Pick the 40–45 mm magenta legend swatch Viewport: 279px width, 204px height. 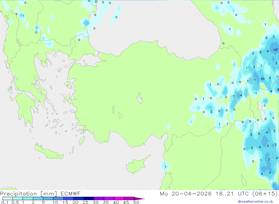[x=119, y=198]
